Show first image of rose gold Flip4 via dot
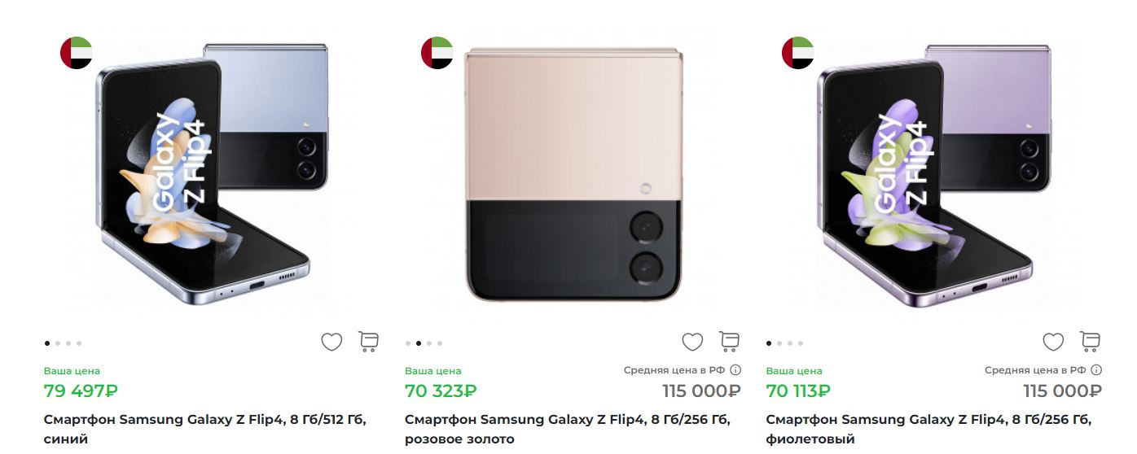Viewport: 1137px width, 454px height. [x=408, y=343]
